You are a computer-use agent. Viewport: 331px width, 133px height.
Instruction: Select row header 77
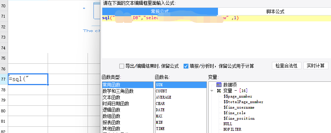click(x=4, y=79)
